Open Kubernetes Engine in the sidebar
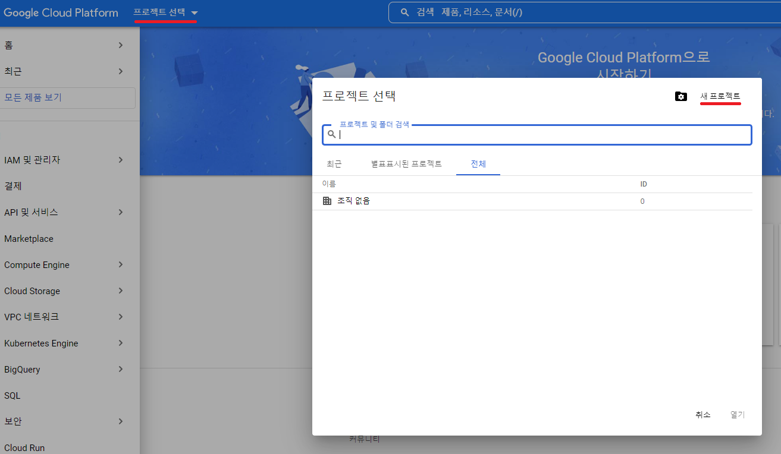This screenshot has height=454, width=781. pyautogui.click(x=41, y=343)
